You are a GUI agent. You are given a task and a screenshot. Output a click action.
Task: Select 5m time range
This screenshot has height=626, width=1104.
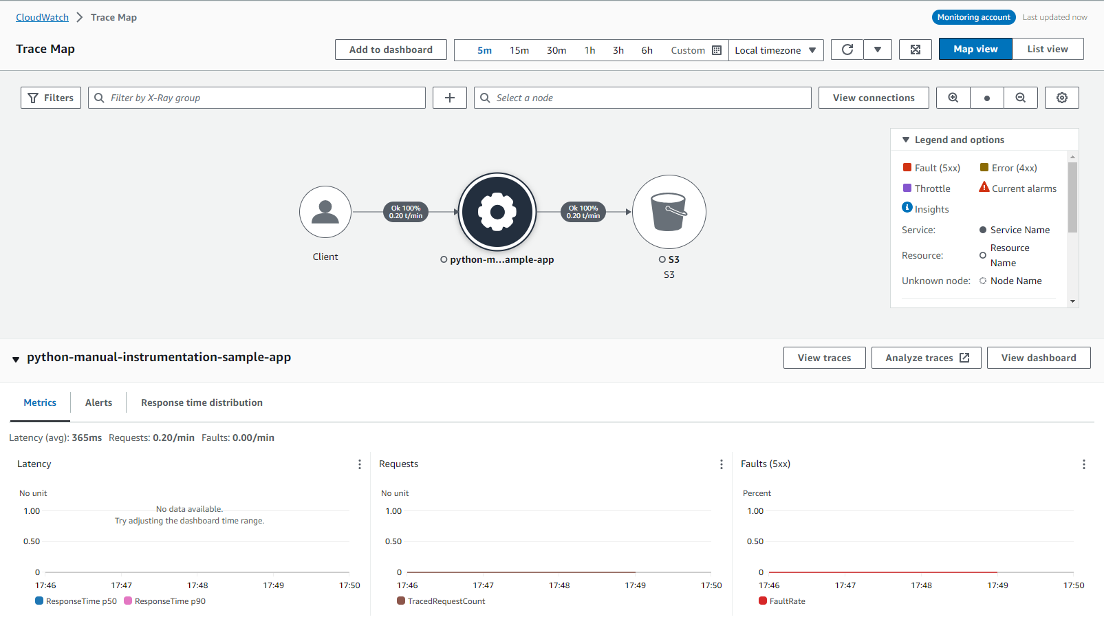point(485,50)
